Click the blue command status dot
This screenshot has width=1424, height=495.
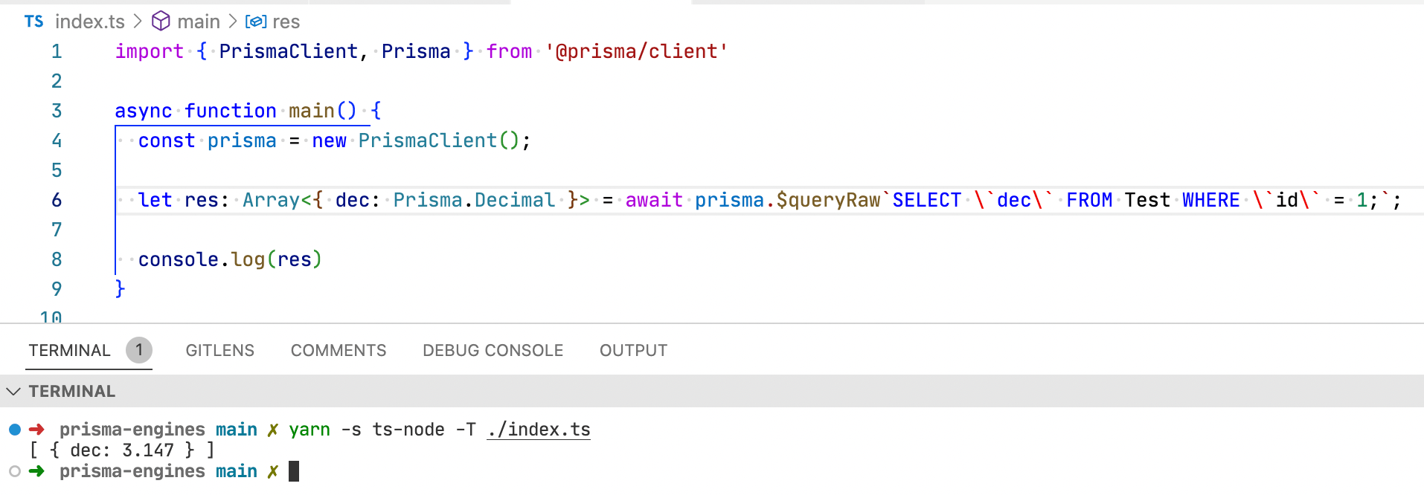point(15,430)
